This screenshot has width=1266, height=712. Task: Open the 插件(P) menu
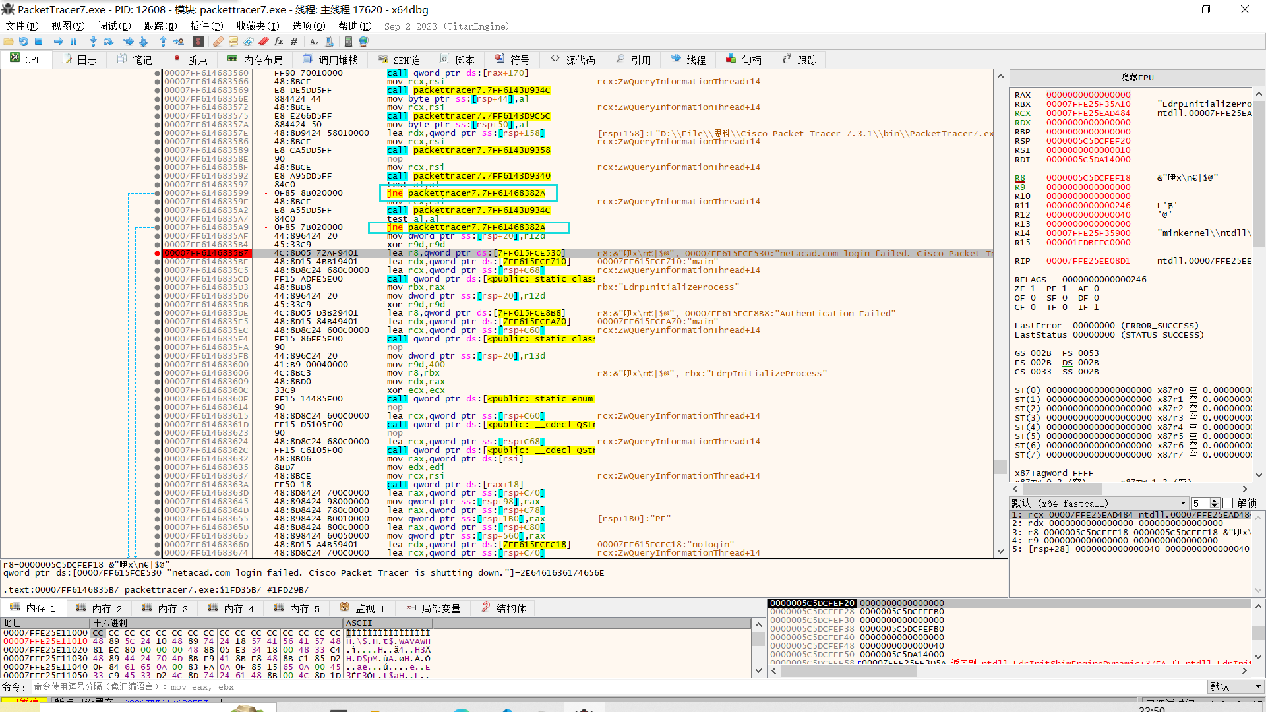206,26
